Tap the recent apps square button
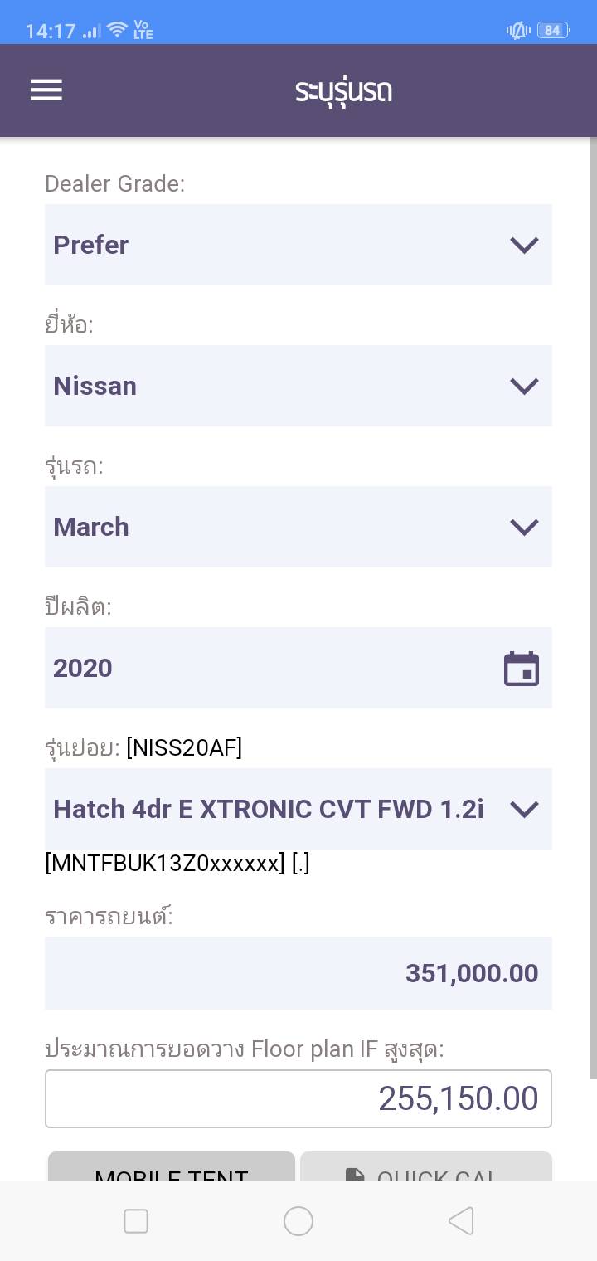This screenshot has height=1261, width=597. 136,1221
